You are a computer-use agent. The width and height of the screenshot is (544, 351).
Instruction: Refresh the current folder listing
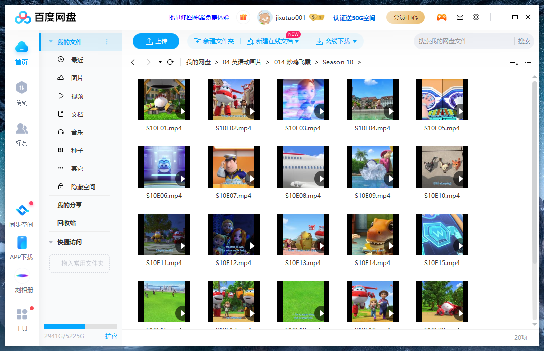pyautogui.click(x=170, y=62)
